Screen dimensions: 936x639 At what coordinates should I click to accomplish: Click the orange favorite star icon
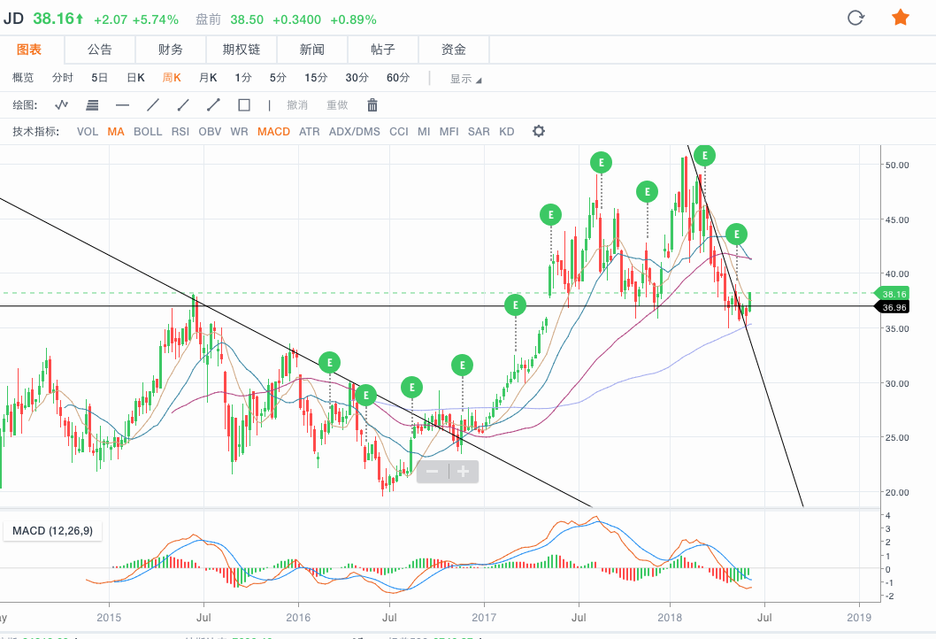point(900,18)
